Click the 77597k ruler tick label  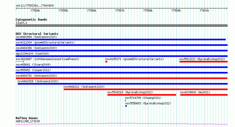(120, 11)
